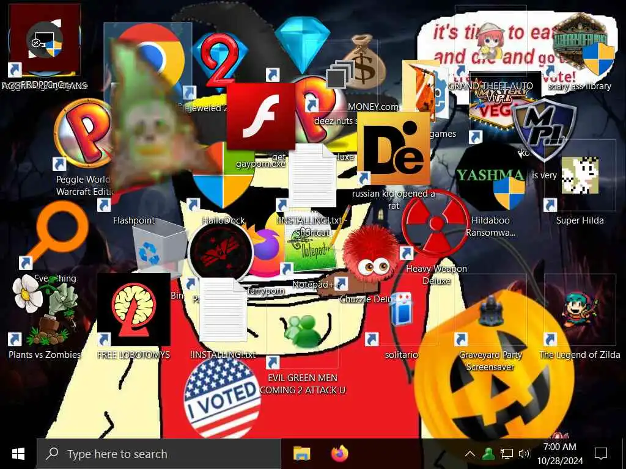Open the green MSN messenger people icon
Viewport: 626px width, 469px height.
tap(303, 332)
